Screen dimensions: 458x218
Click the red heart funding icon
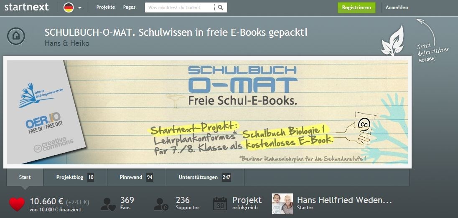[17, 204]
